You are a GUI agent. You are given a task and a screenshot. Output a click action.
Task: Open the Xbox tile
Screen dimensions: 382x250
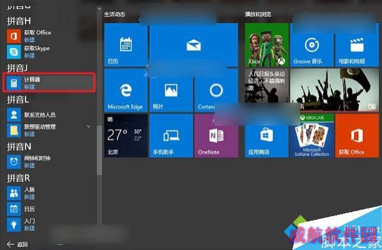coord(267,45)
